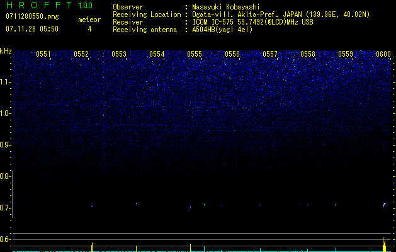Click the Receiving Location label
Viewport: 396px width, 252px height.
tap(147, 14)
